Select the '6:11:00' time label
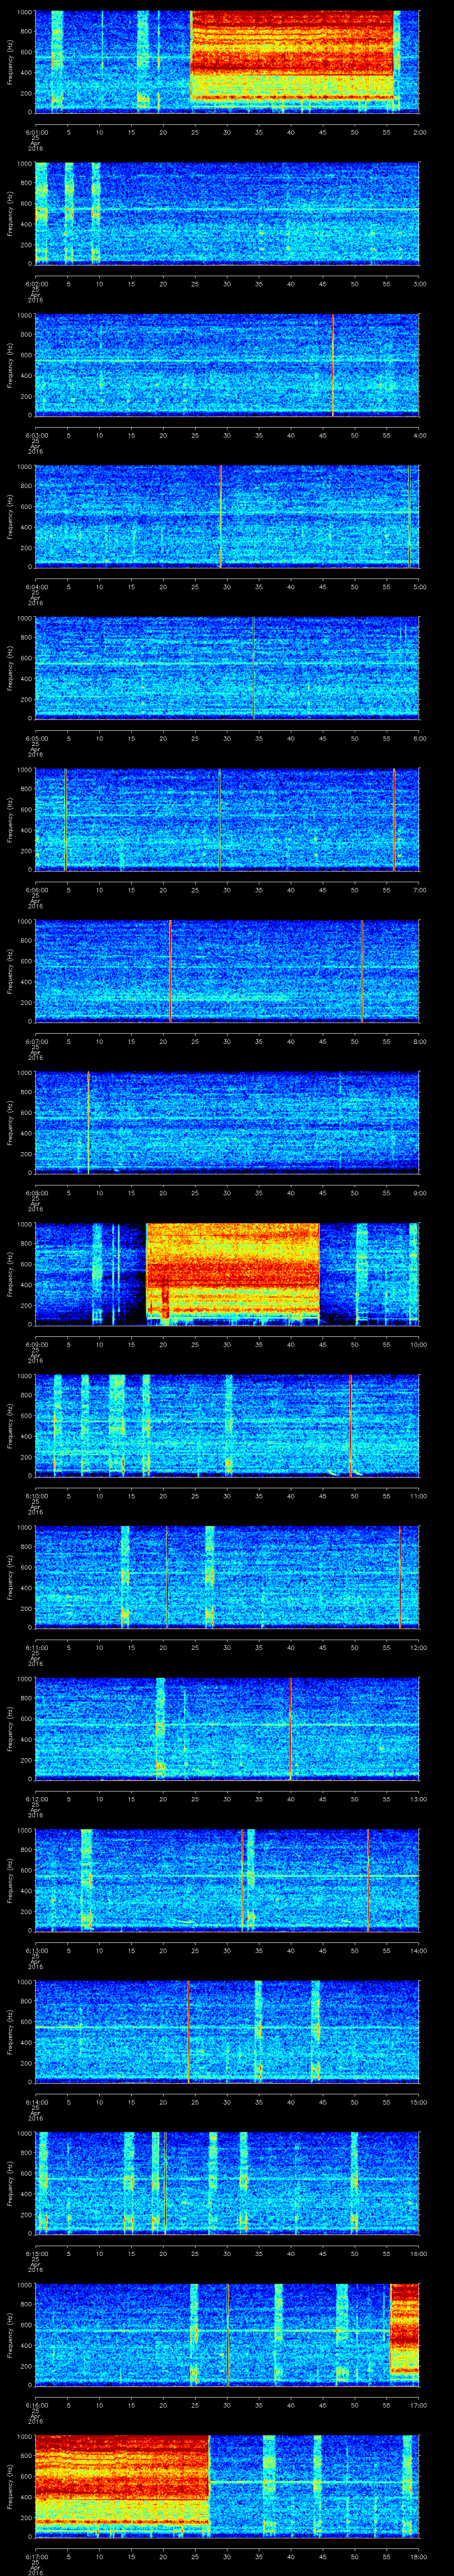 point(36,1648)
